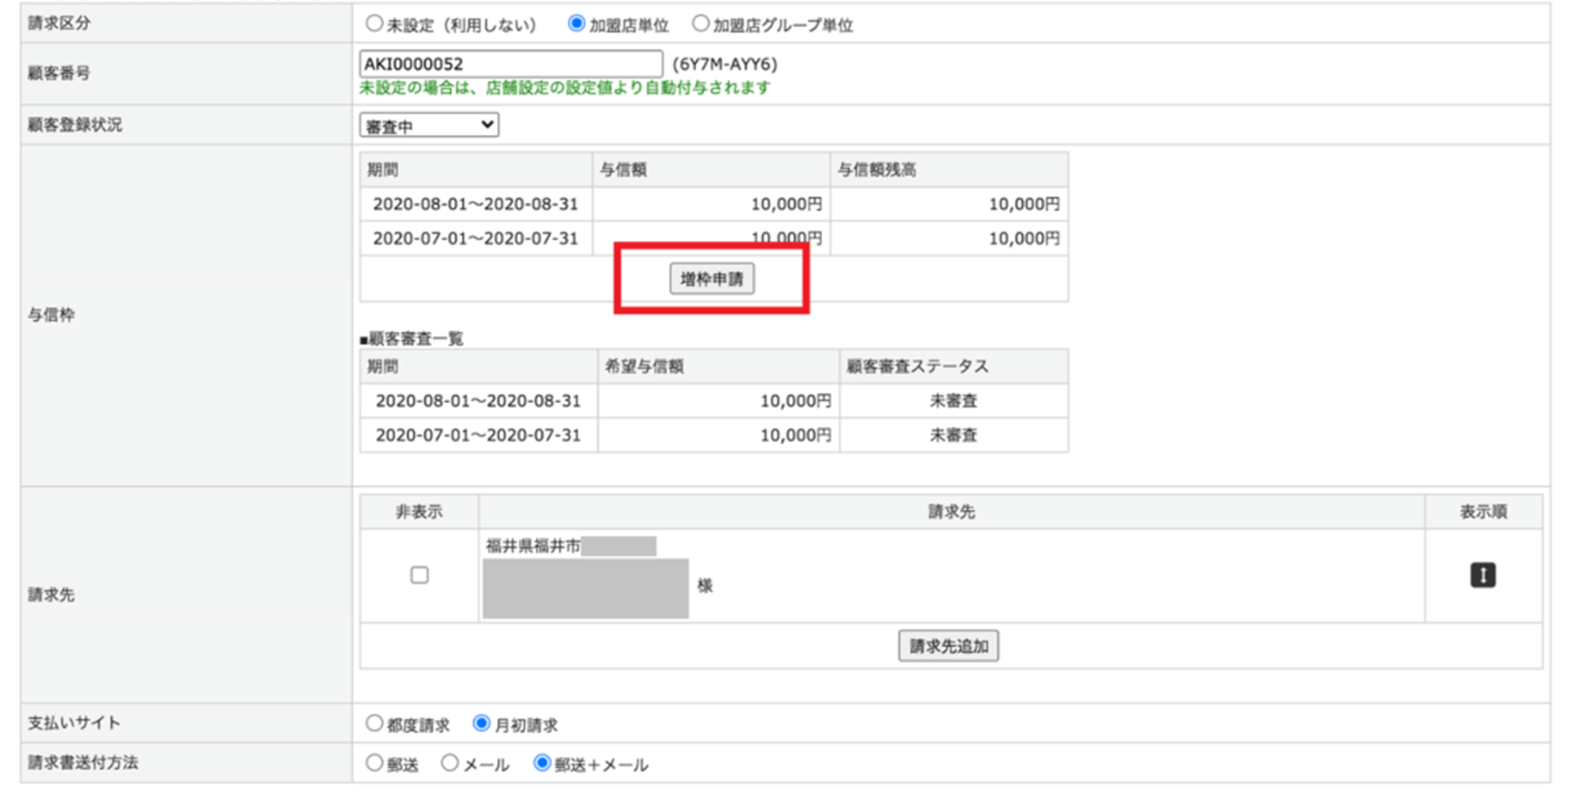The width and height of the screenshot is (1573, 805).
Task: Click the 増枠申請 button
Action: click(712, 279)
